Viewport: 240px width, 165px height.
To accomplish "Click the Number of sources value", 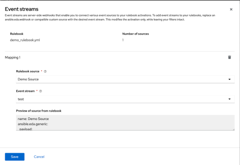I will tap(123, 40).
